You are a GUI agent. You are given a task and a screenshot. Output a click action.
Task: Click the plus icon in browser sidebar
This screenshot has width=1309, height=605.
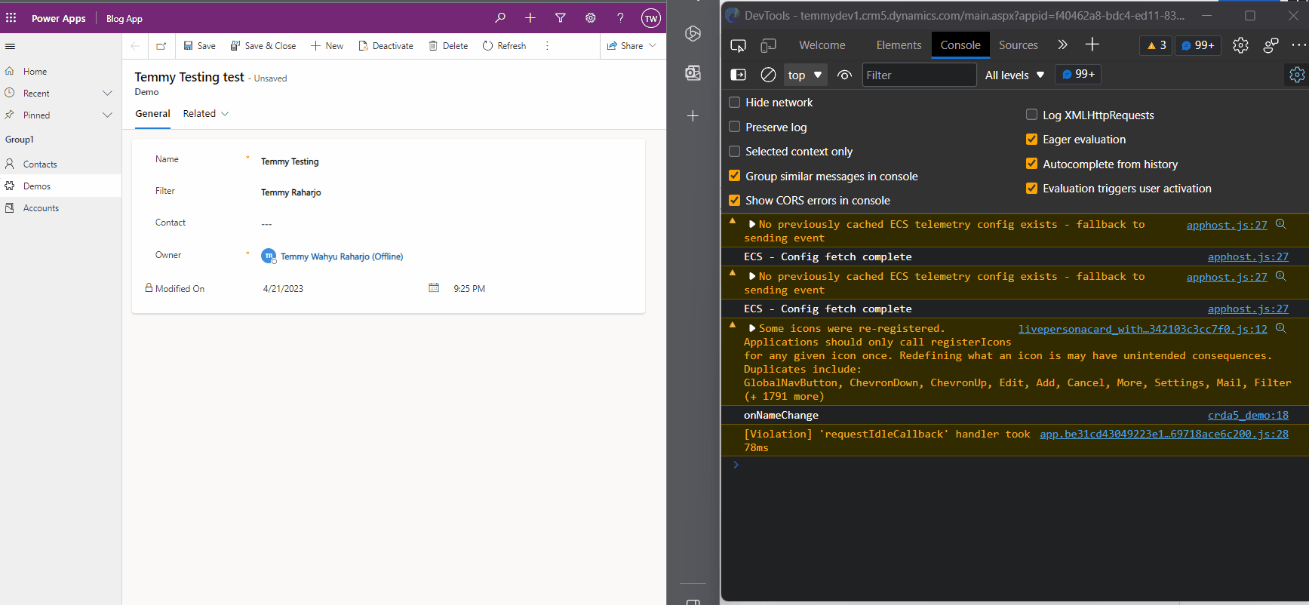(693, 116)
